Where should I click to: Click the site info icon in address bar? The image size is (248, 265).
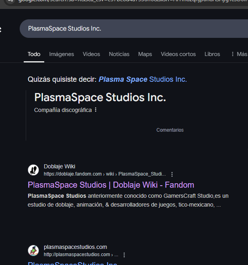(x=10, y=1)
